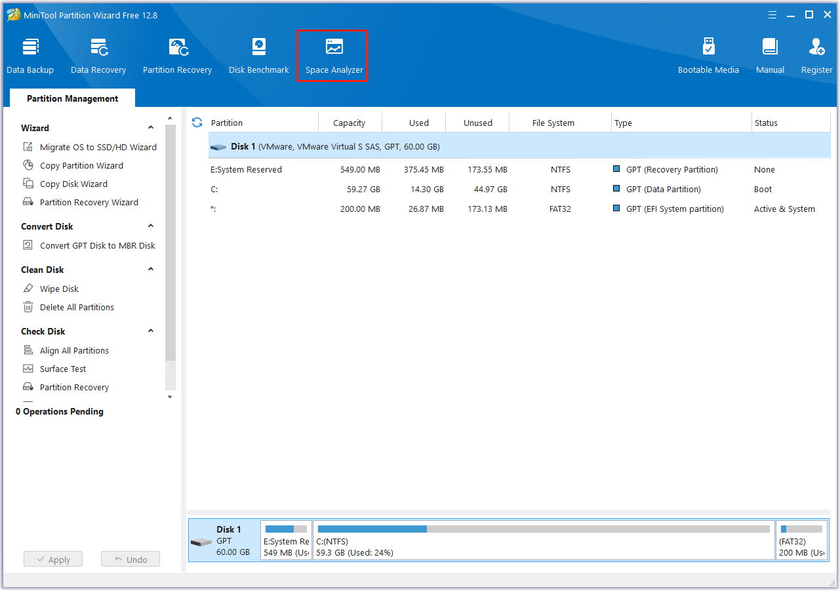Click the 0 Operations Pending label
This screenshot has width=840, height=591.
pyautogui.click(x=60, y=411)
